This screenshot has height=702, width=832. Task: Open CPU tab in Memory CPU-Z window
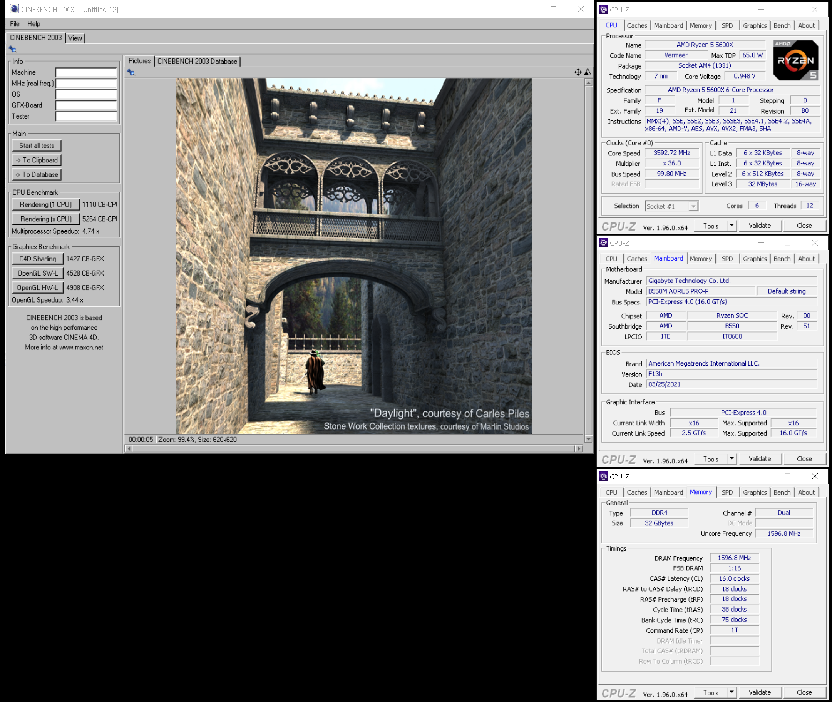pyautogui.click(x=611, y=492)
